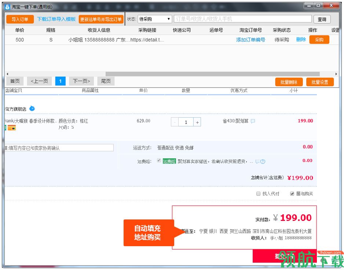Click the 批量设置 button
Viewport: 344px width, 270px height.
(x=320, y=82)
